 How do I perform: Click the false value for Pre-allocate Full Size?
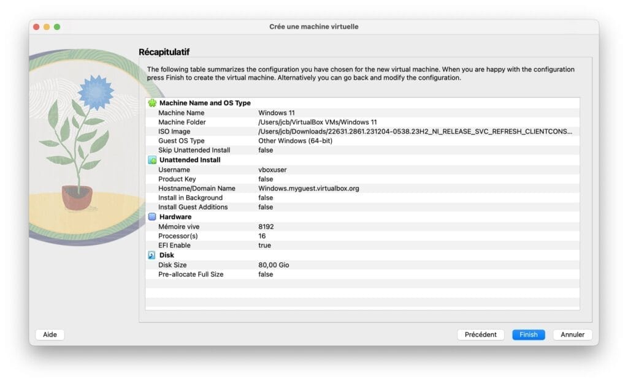coord(266,274)
